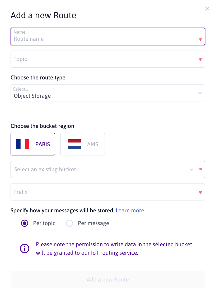
Task: Click the red asterisk in the Name field
Action: (200, 39)
